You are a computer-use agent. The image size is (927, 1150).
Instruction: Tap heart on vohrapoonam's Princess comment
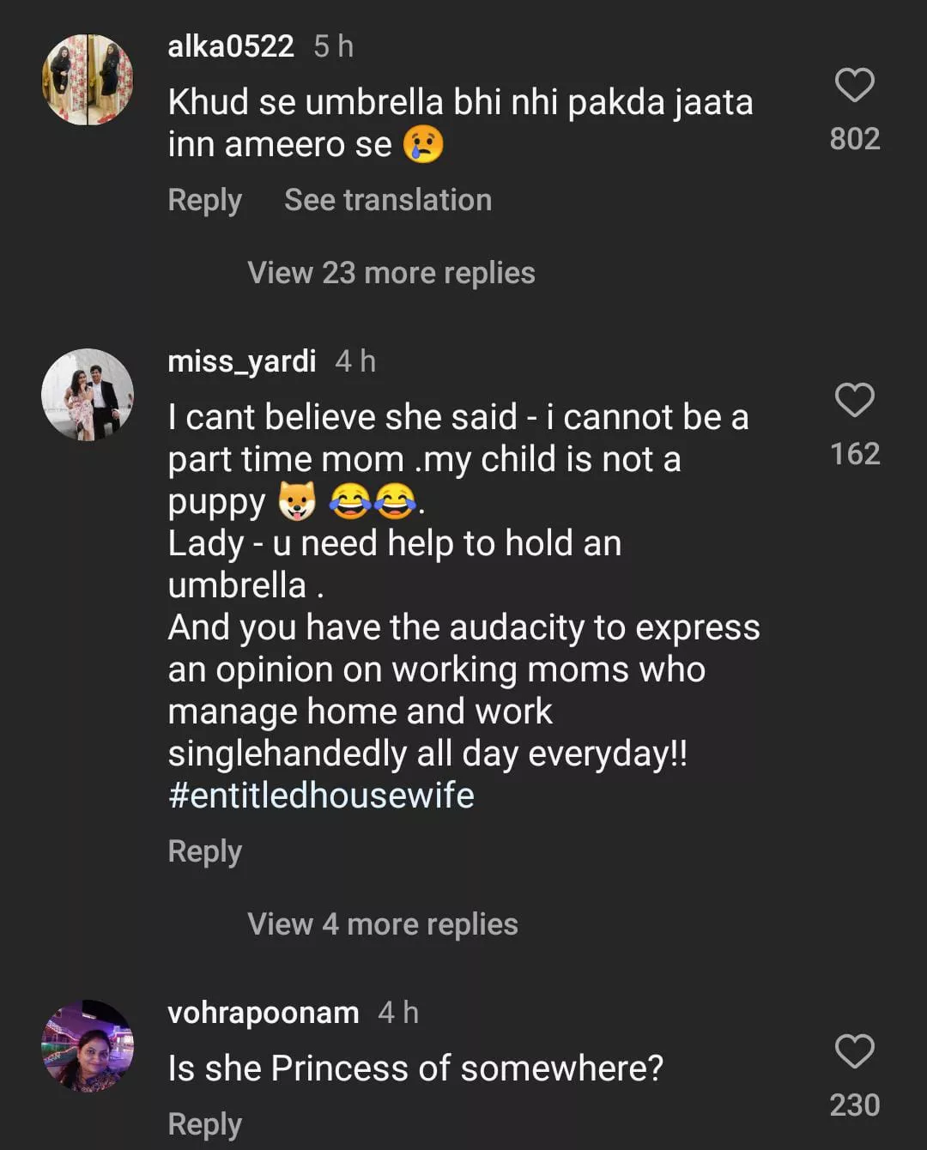854,1052
